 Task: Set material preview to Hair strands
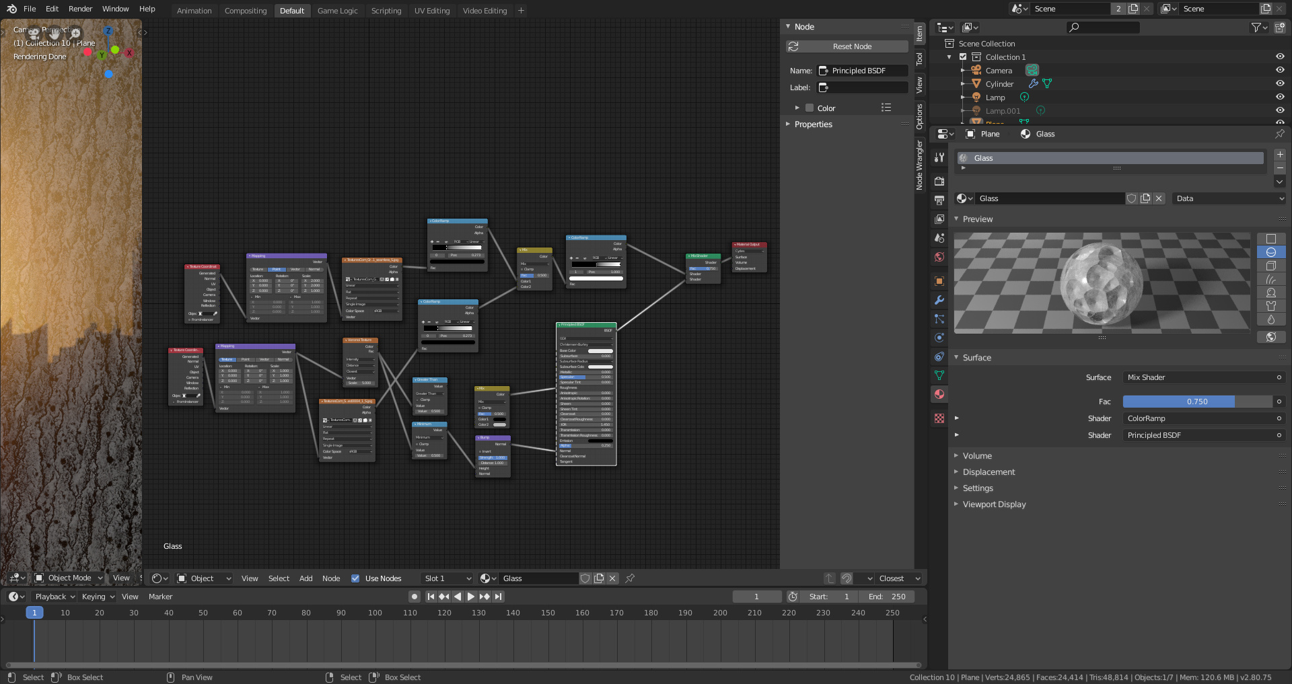[1271, 279]
